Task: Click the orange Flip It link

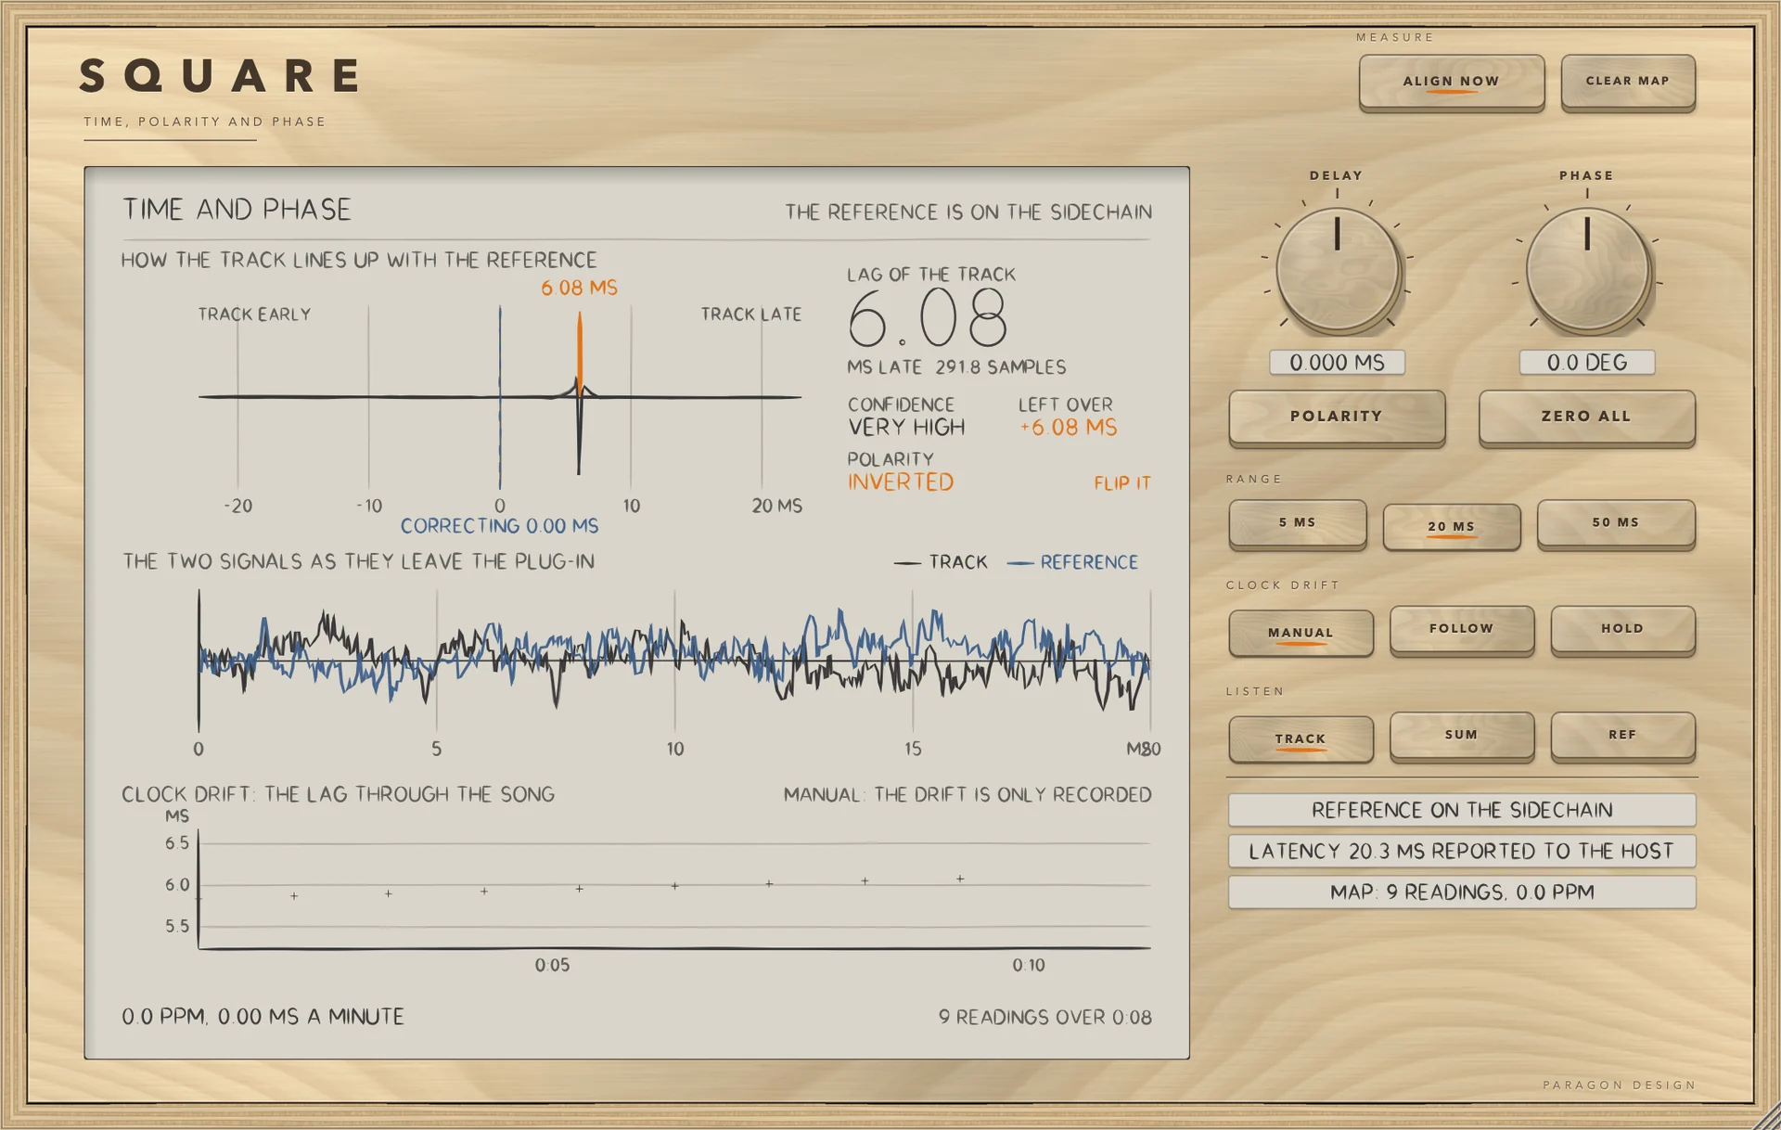Action: coord(1121,483)
